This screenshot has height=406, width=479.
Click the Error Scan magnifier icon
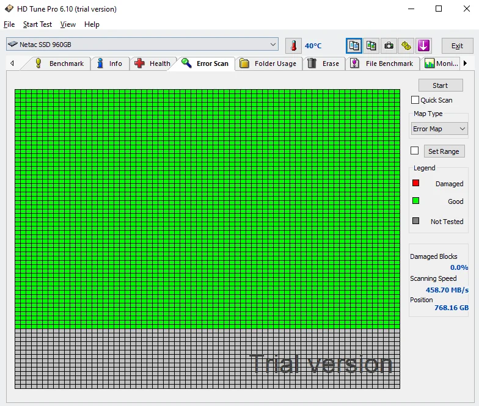point(186,63)
